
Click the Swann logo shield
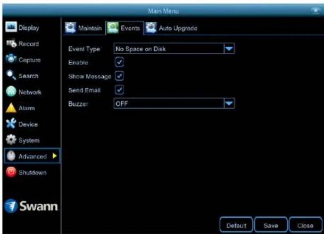11,206
